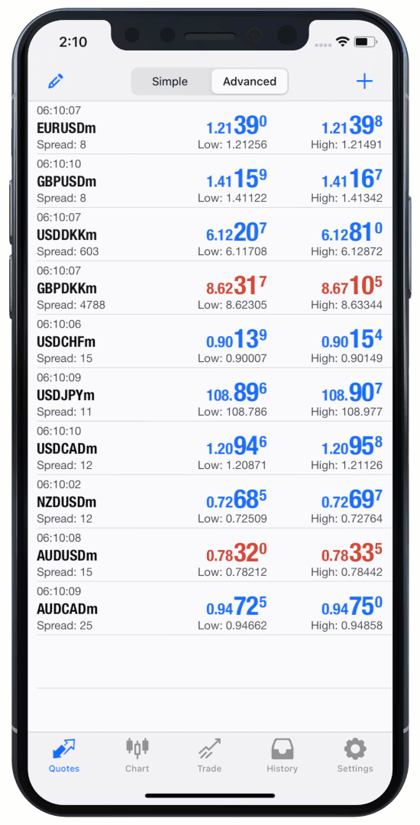Open the History inbox icon

click(283, 748)
